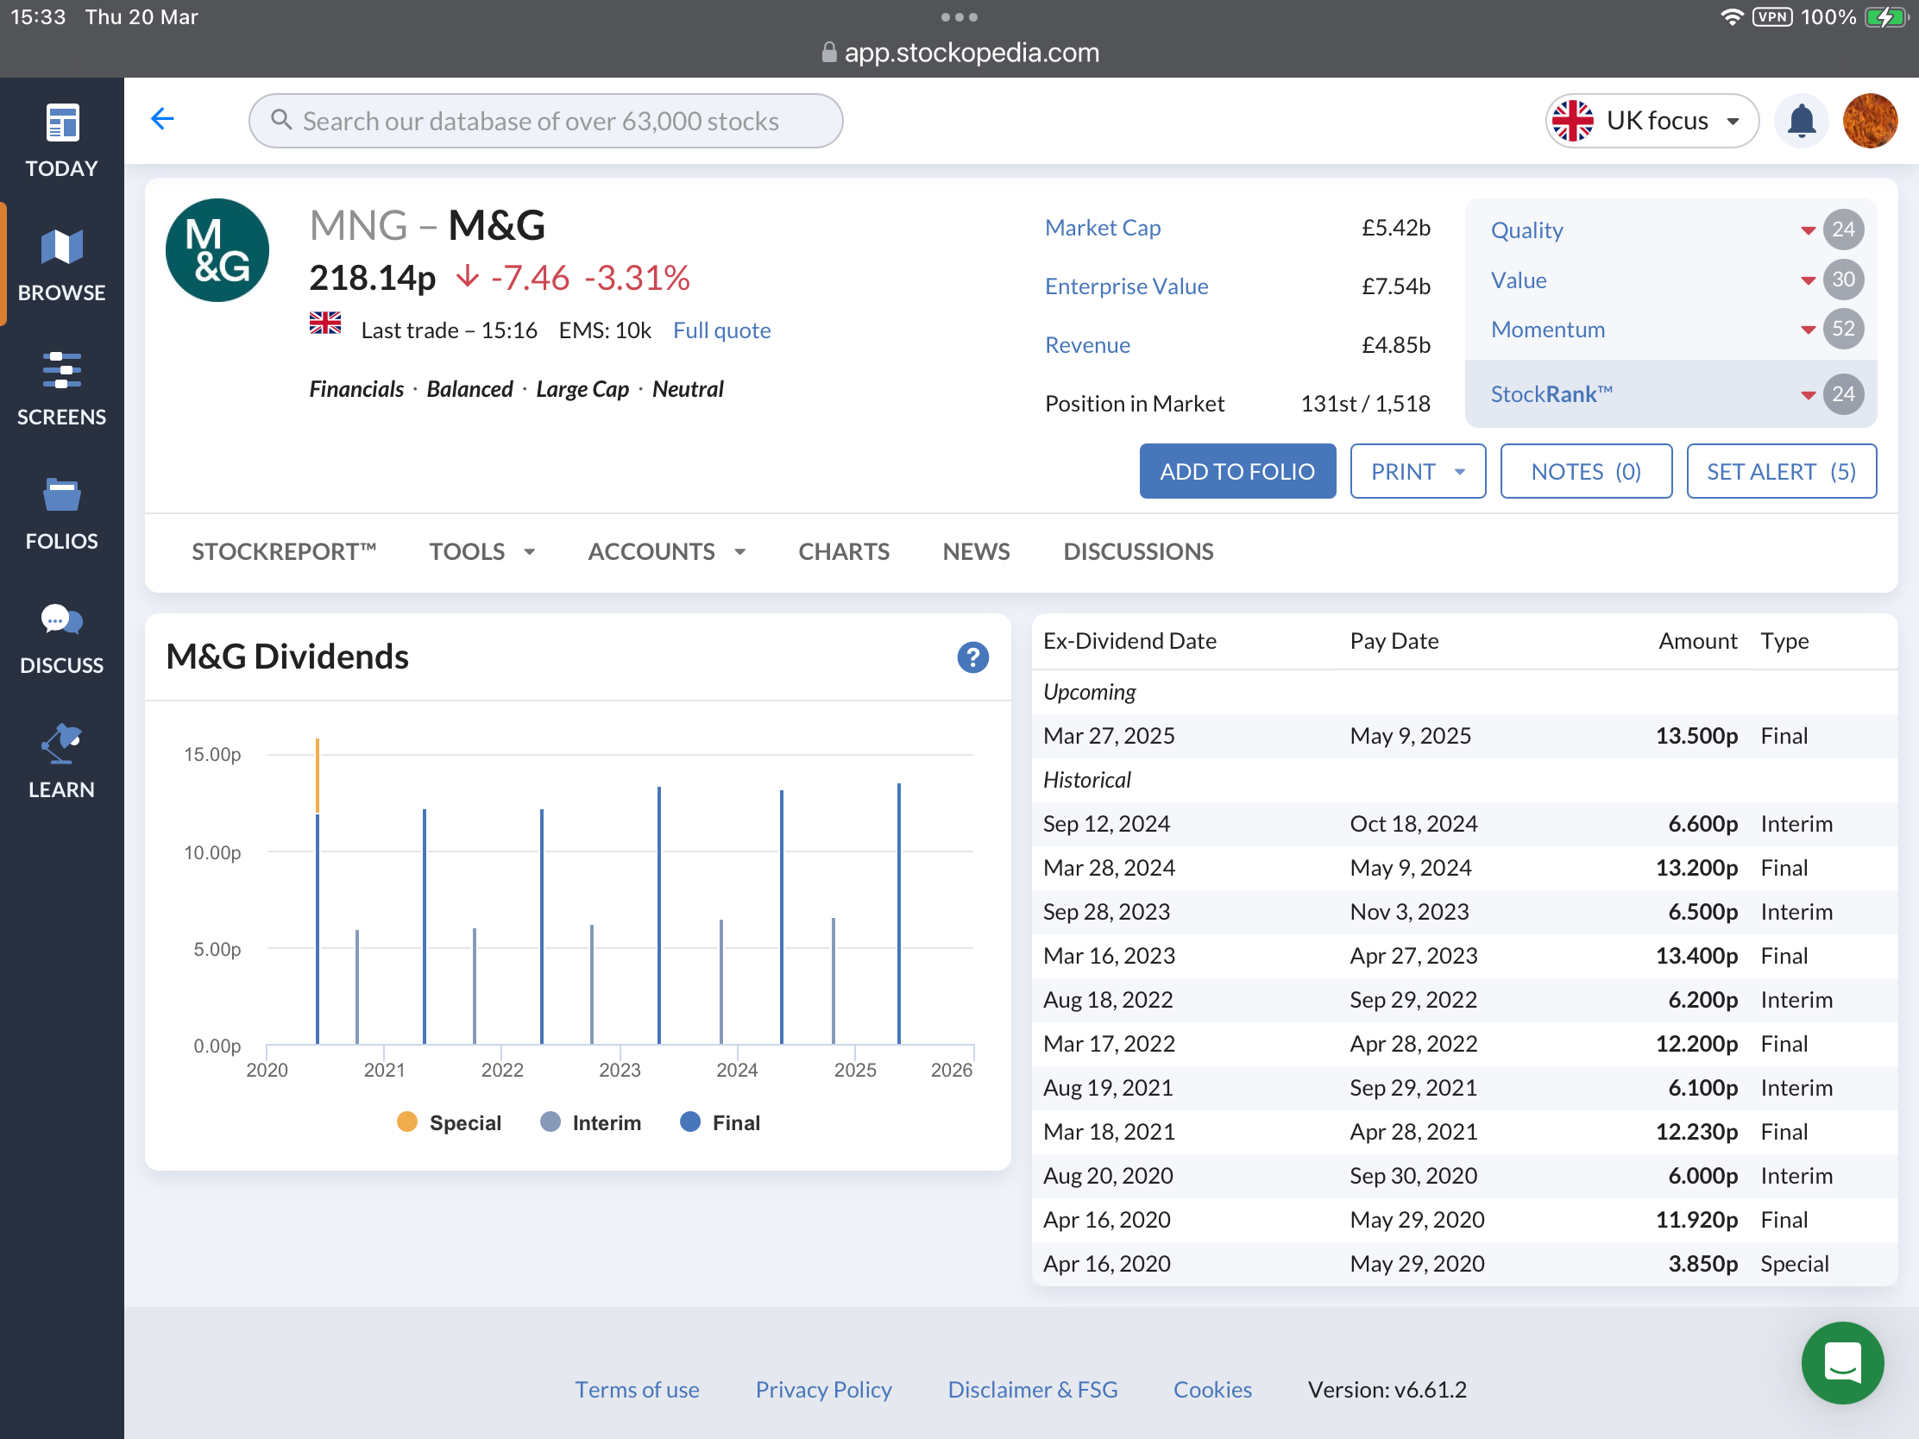Open the Enterprise Value link
The height and width of the screenshot is (1439, 1919).
[x=1125, y=286]
